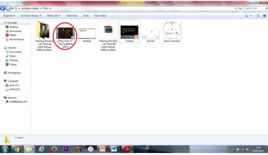Click 'Film' segment in address bar
Screen dimensions: 268x155
(x=45, y=8)
